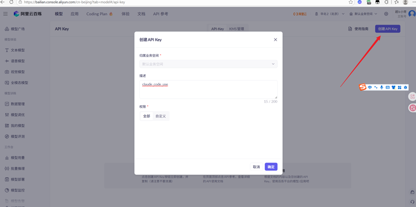
Task: Switch to the 应用 top menu
Action: tap(75, 14)
